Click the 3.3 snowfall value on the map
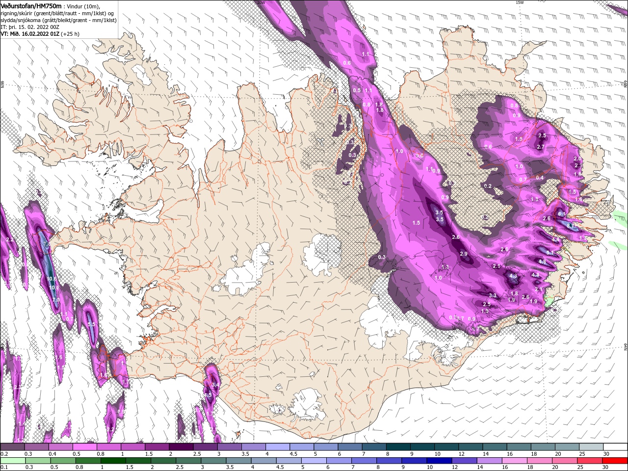Screen dimensions: 628x471 (493, 295)
